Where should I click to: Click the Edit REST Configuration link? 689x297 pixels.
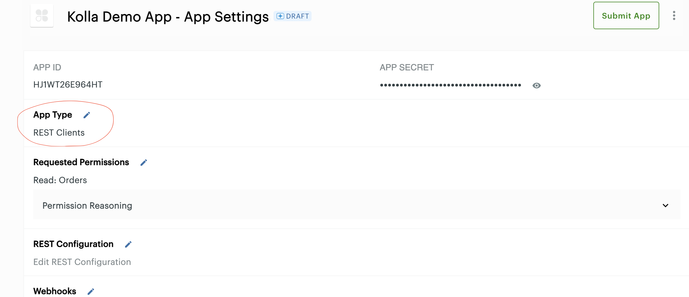tap(82, 262)
